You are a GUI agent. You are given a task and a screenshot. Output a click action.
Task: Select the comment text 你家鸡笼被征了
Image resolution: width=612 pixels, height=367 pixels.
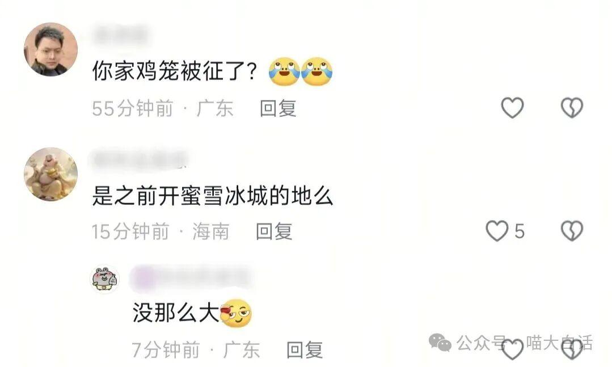(175, 71)
